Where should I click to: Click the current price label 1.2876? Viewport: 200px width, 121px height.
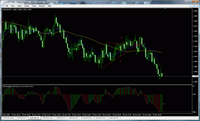(195, 76)
